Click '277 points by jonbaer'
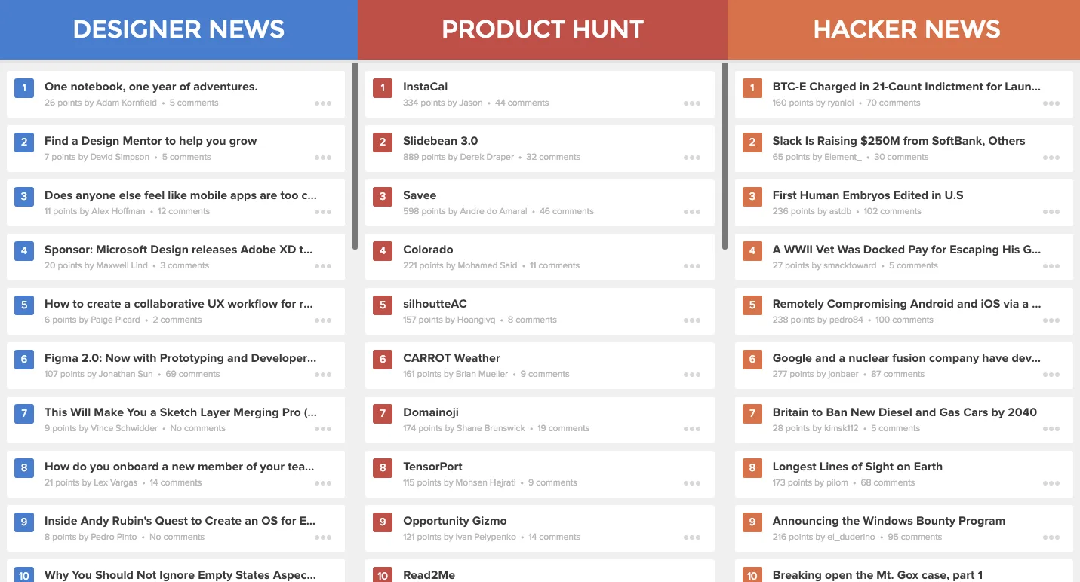Screen dimensions: 1080x582 pos(816,374)
